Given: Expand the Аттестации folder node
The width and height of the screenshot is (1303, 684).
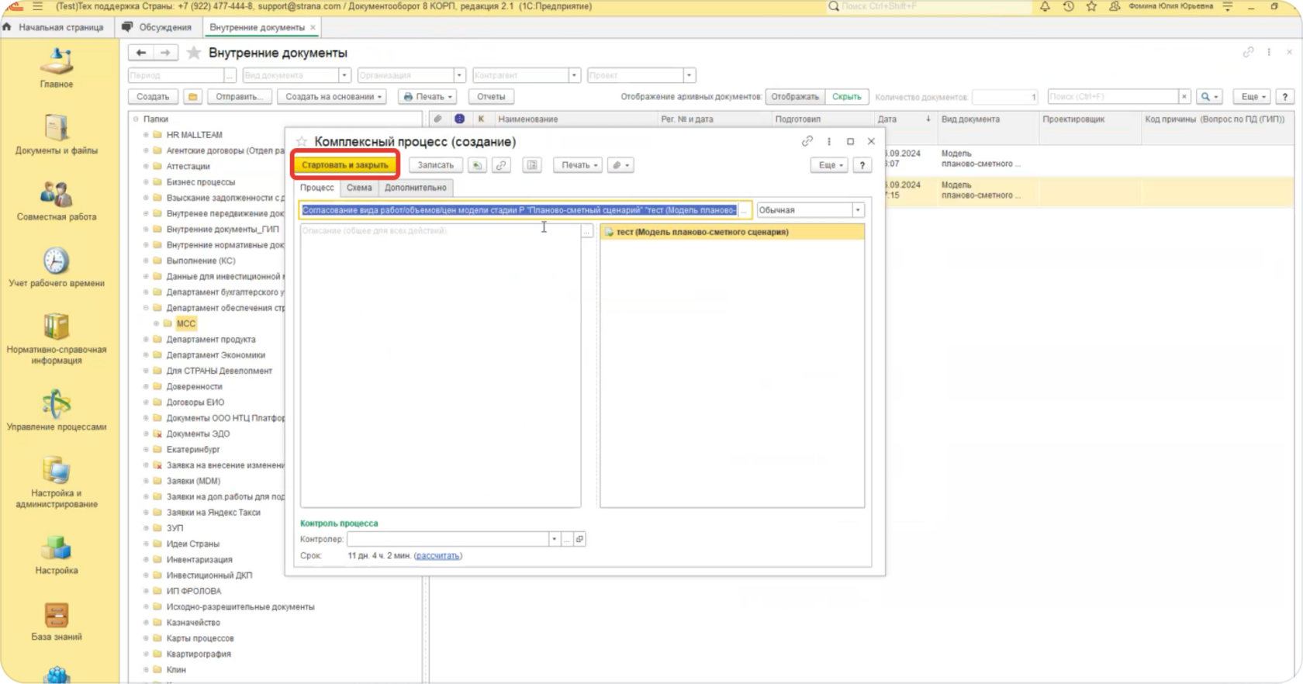Looking at the screenshot, I should (x=146, y=166).
